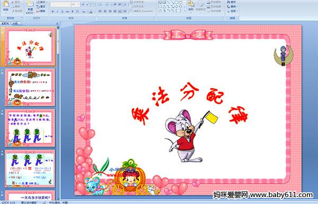Click the font color icon
The width and height of the screenshot is (318, 204).
(91, 12)
